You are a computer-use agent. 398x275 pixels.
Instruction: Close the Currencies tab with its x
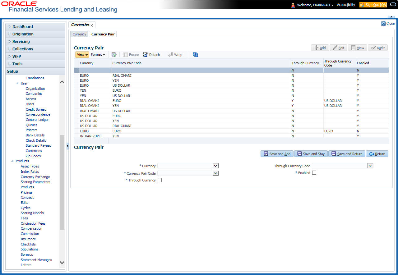click(x=92, y=25)
